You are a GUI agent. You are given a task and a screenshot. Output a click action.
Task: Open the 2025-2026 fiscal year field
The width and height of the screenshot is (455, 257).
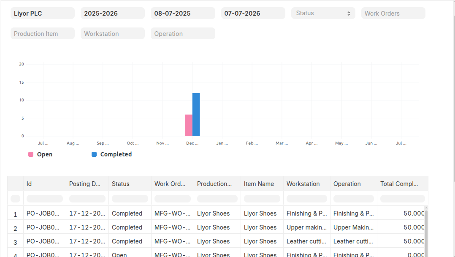coord(113,13)
